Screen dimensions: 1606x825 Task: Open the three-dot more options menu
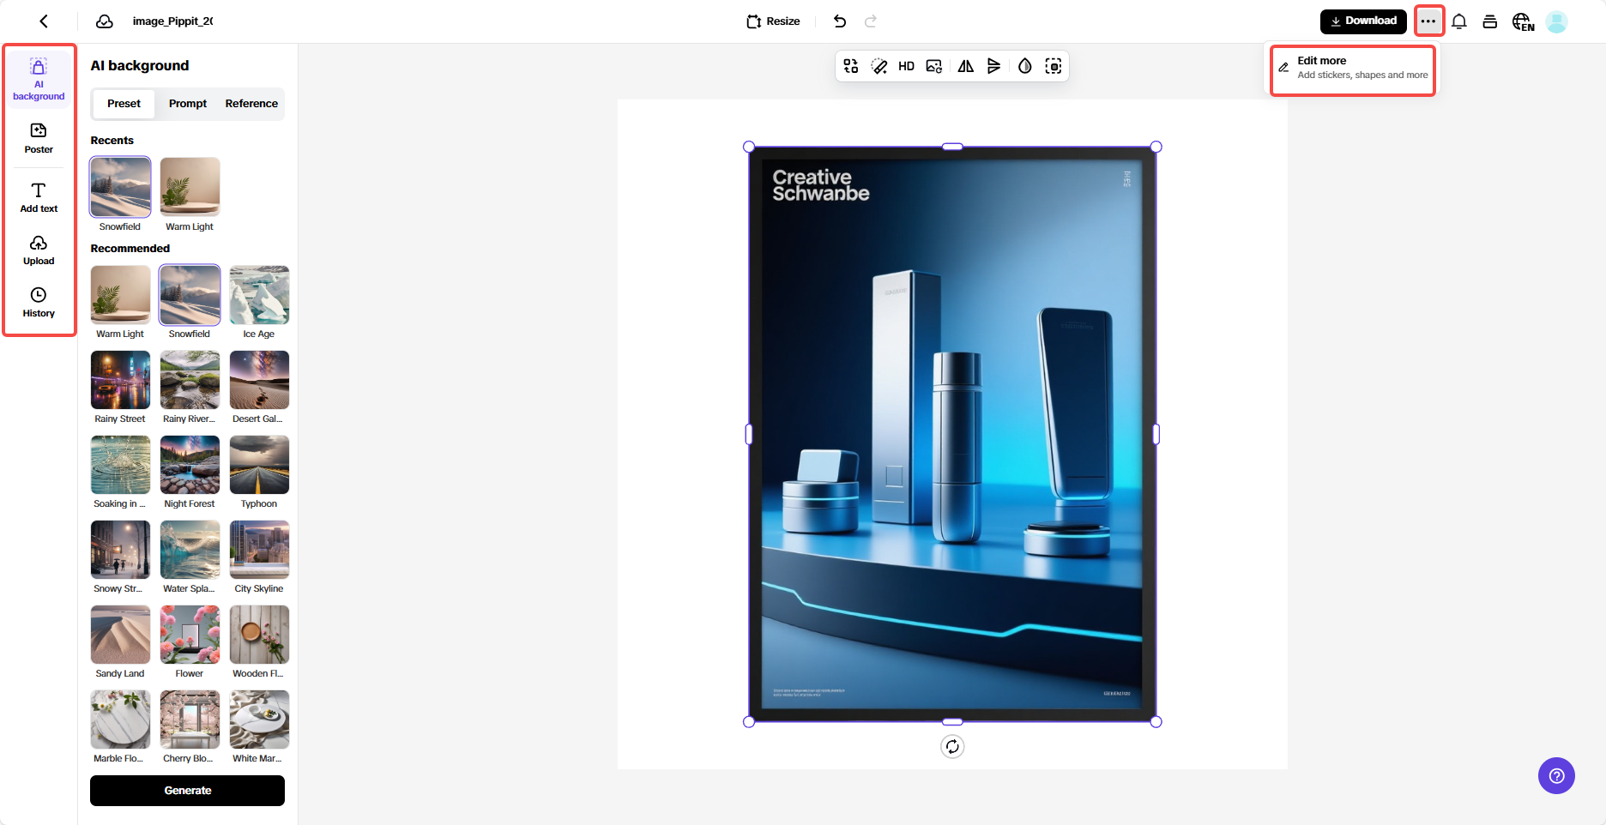(1428, 21)
